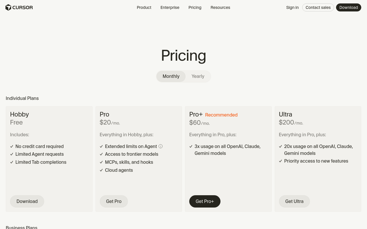The image size is (367, 229).
Task: Open the info tooltip next to Extended limits on Agent
Action: pyautogui.click(x=161, y=146)
